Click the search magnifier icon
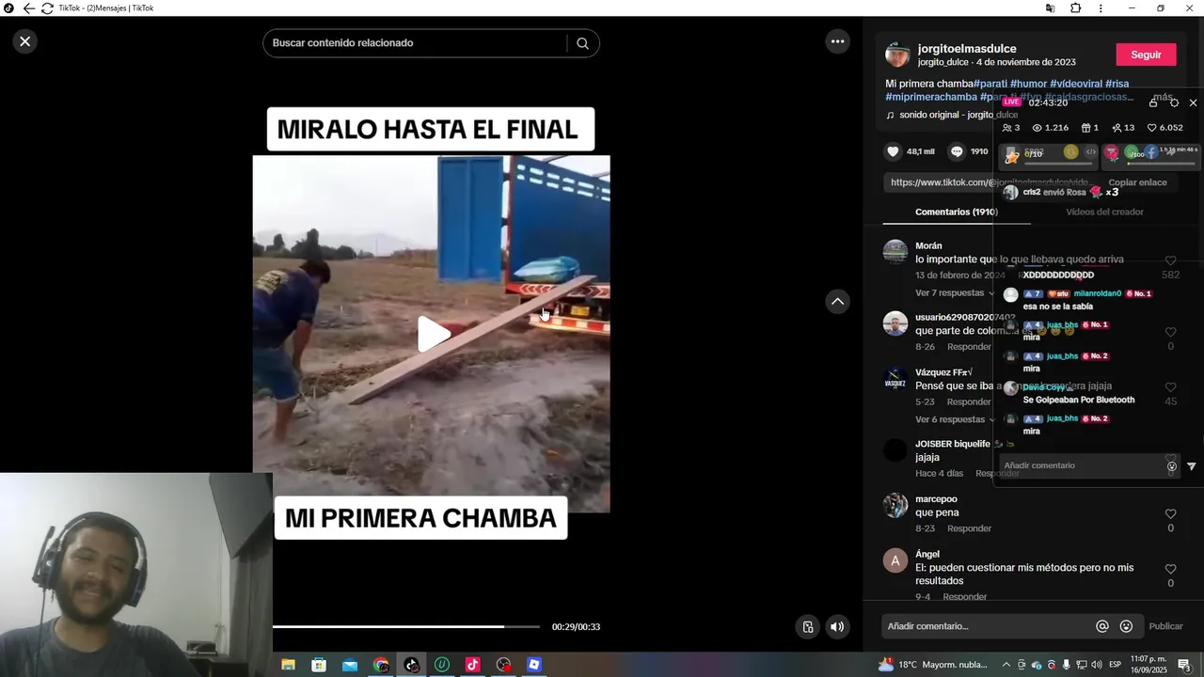The image size is (1204, 677). coord(582,43)
